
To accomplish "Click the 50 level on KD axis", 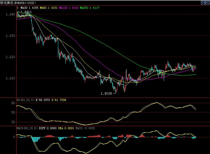I will click(13, 112).
